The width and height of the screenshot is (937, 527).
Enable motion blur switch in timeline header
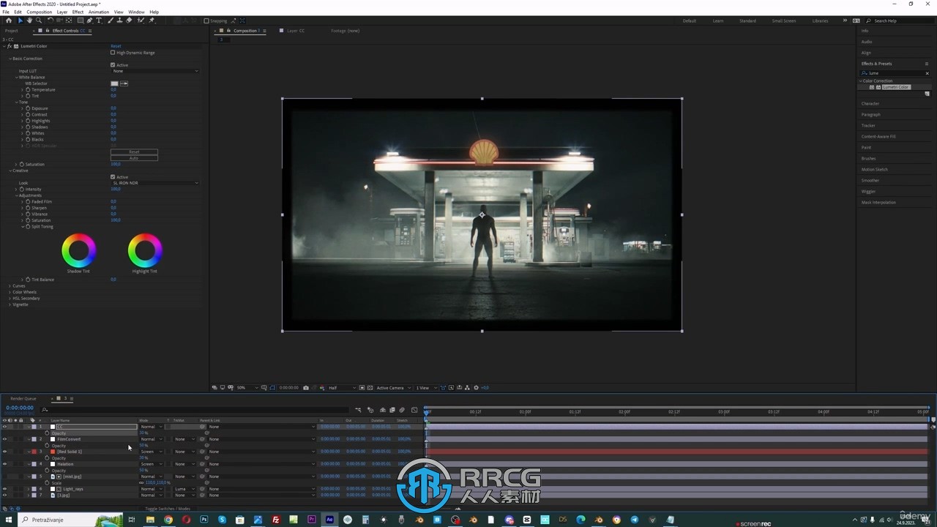tap(402, 410)
